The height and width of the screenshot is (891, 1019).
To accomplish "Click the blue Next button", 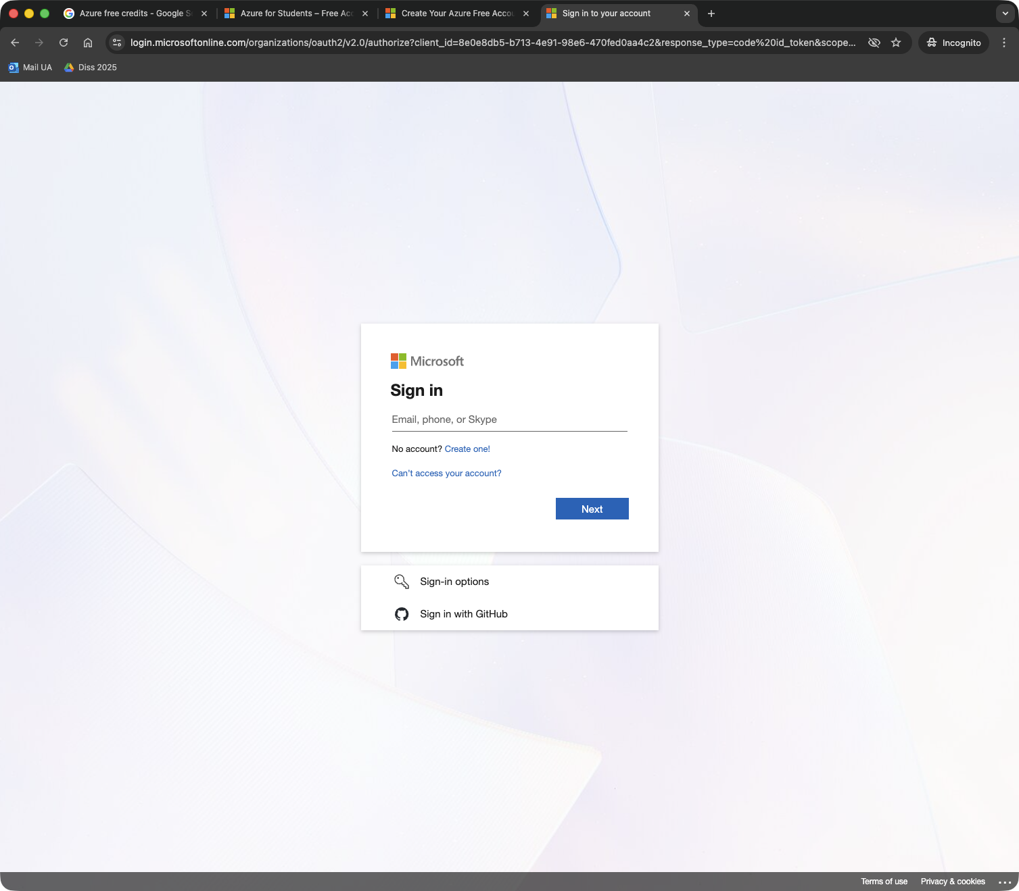I will 592,509.
